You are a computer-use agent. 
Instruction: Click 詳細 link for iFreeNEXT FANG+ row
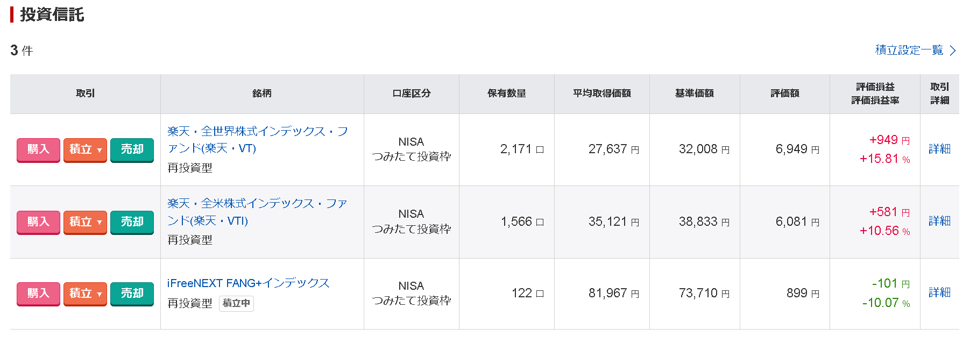point(939,294)
